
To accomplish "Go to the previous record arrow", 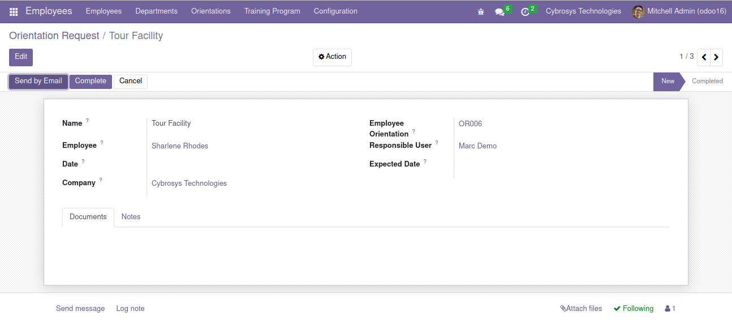I will [x=704, y=57].
